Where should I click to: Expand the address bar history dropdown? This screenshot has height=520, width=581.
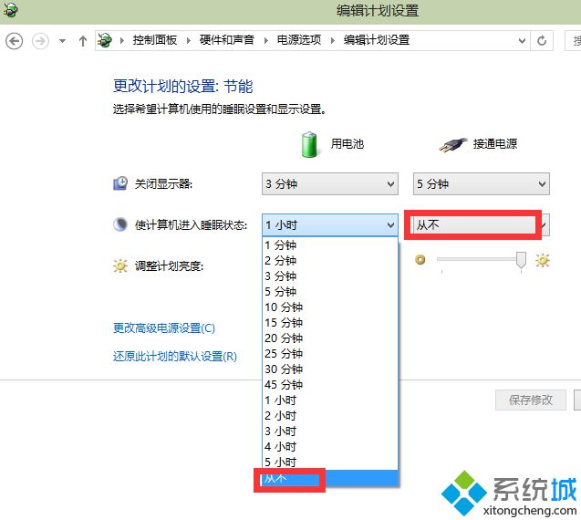coord(522,41)
